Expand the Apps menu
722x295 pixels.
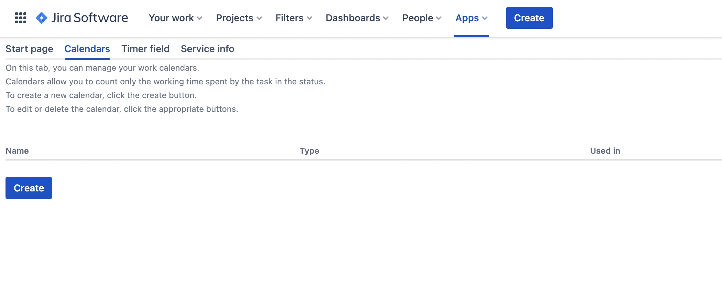tap(471, 18)
